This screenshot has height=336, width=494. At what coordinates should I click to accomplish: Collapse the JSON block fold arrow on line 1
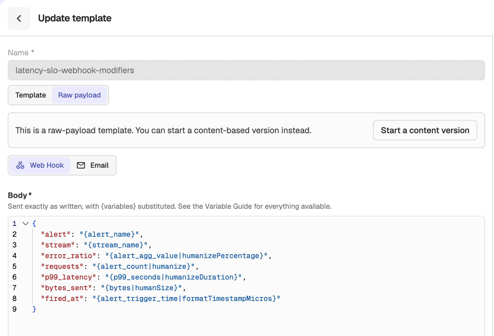[x=26, y=224]
